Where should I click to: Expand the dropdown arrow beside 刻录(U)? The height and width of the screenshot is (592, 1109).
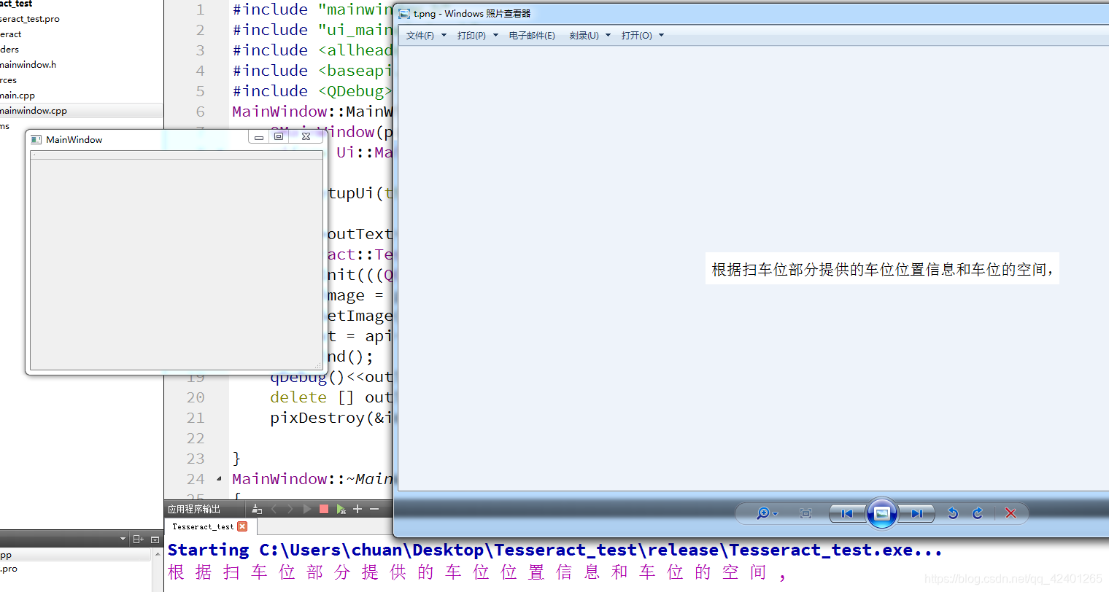click(x=608, y=35)
